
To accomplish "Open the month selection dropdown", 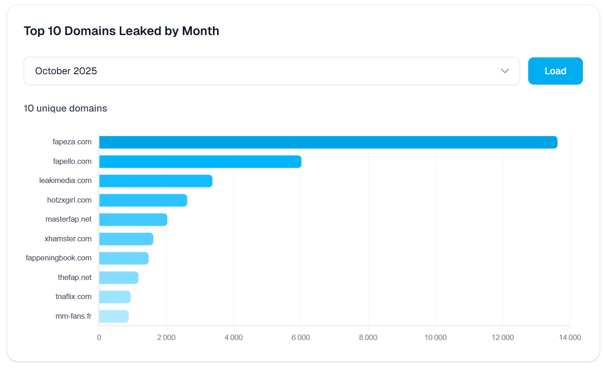I will pyautogui.click(x=271, y=71).
